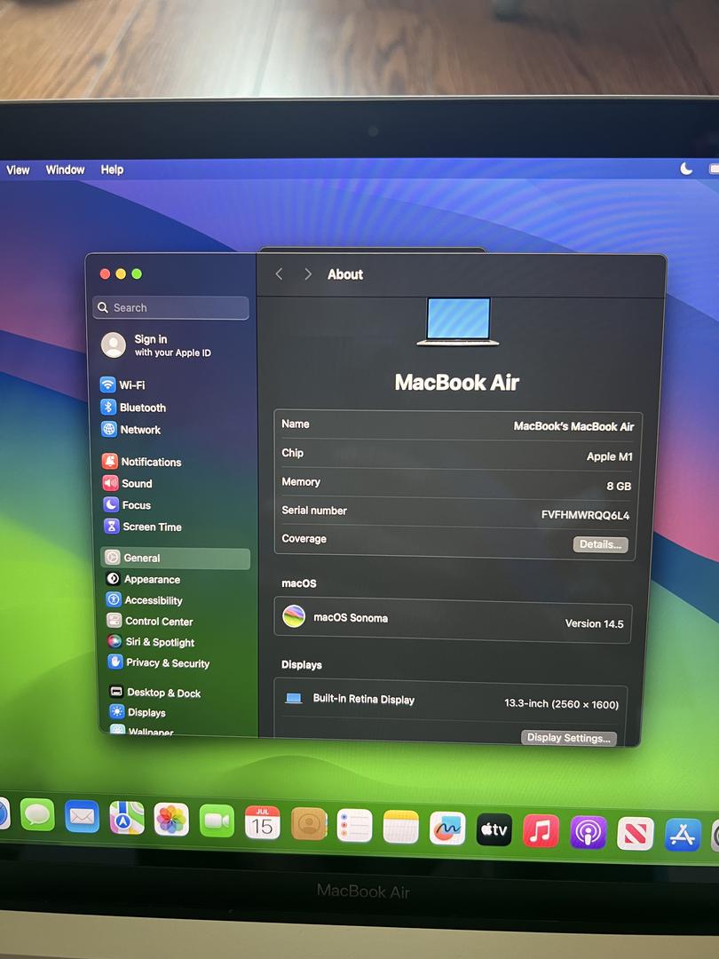Select General in the sidebar

click(176, 558)
